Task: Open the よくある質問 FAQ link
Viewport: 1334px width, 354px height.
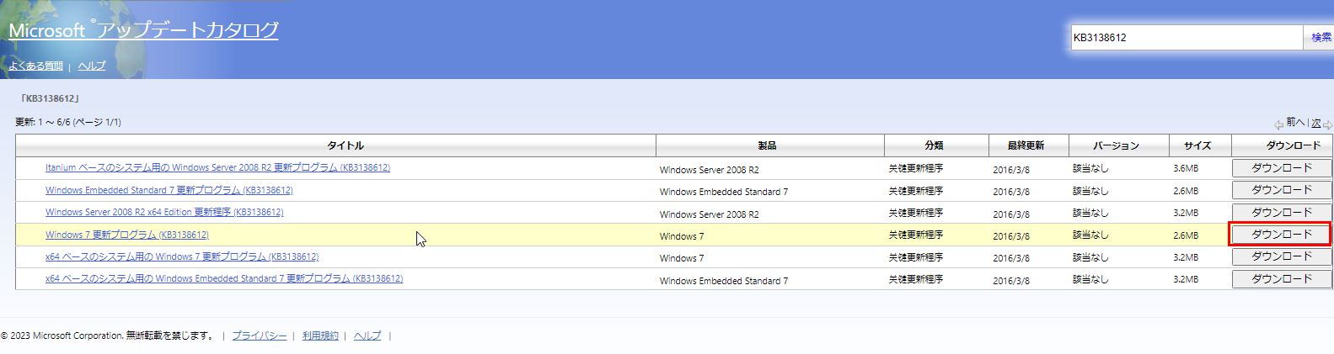Action: (x=35, y=66)
